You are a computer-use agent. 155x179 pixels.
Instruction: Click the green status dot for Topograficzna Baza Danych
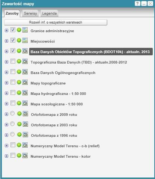(19, 61)
